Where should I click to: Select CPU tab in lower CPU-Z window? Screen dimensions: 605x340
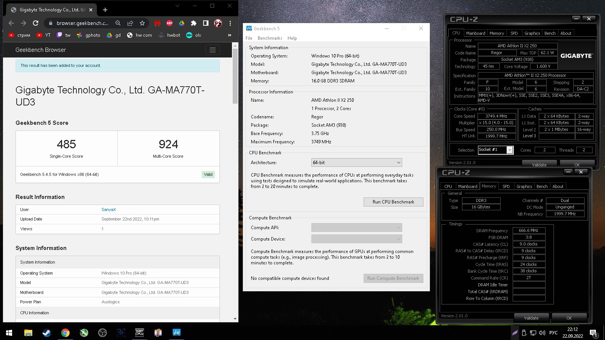tap(448, 186)
